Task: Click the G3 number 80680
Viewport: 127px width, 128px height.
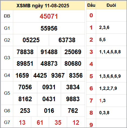Action: [x=73, y=64]
